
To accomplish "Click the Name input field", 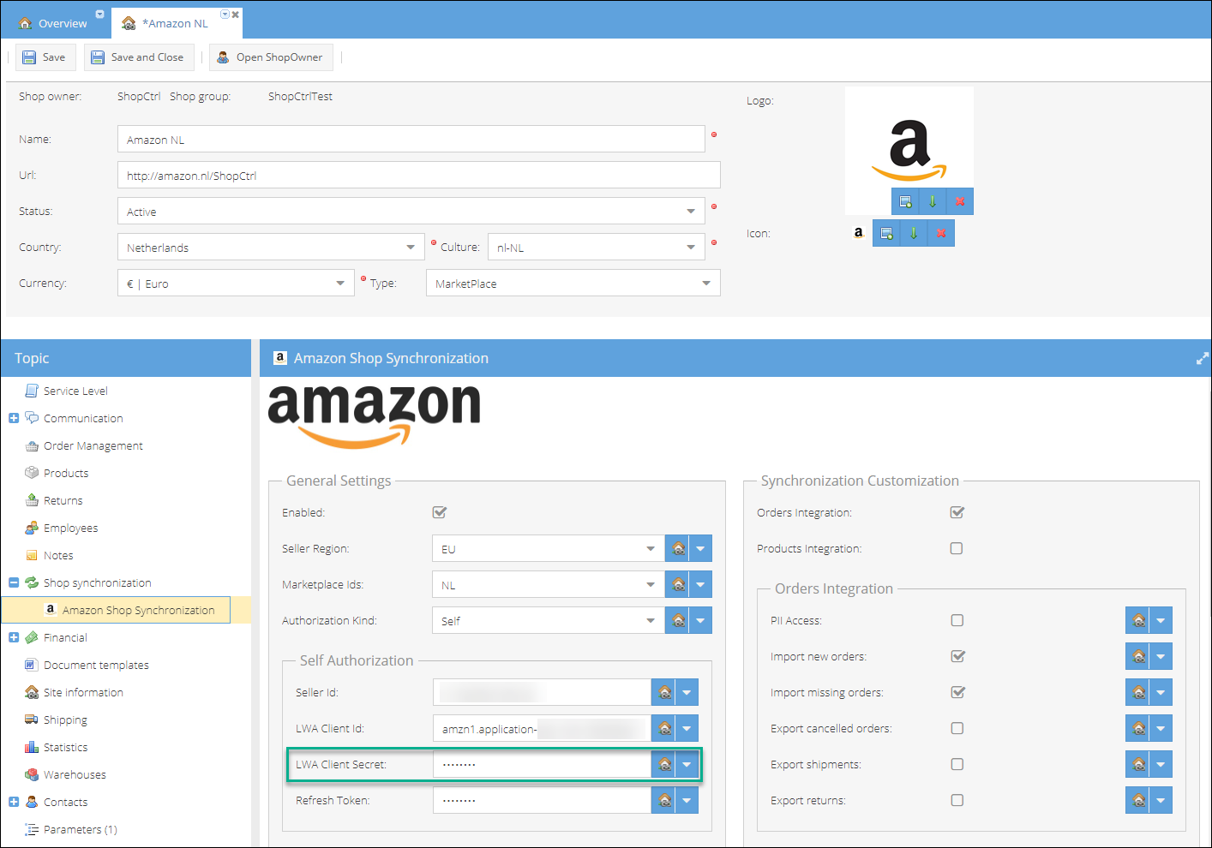I will coord(411,140).
